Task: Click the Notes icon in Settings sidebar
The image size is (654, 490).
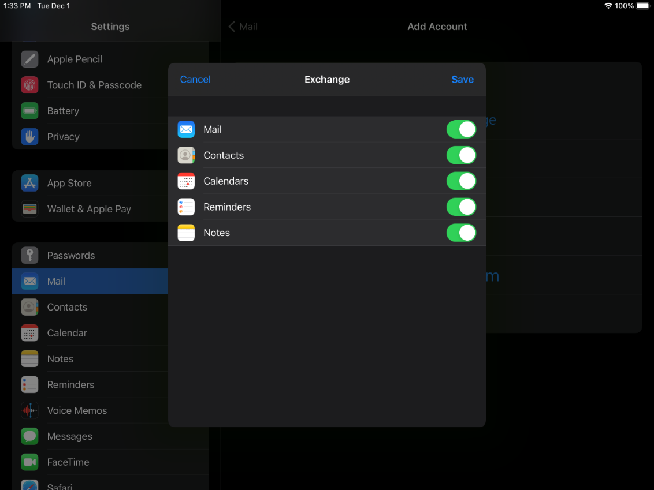Action: point(29,359)
